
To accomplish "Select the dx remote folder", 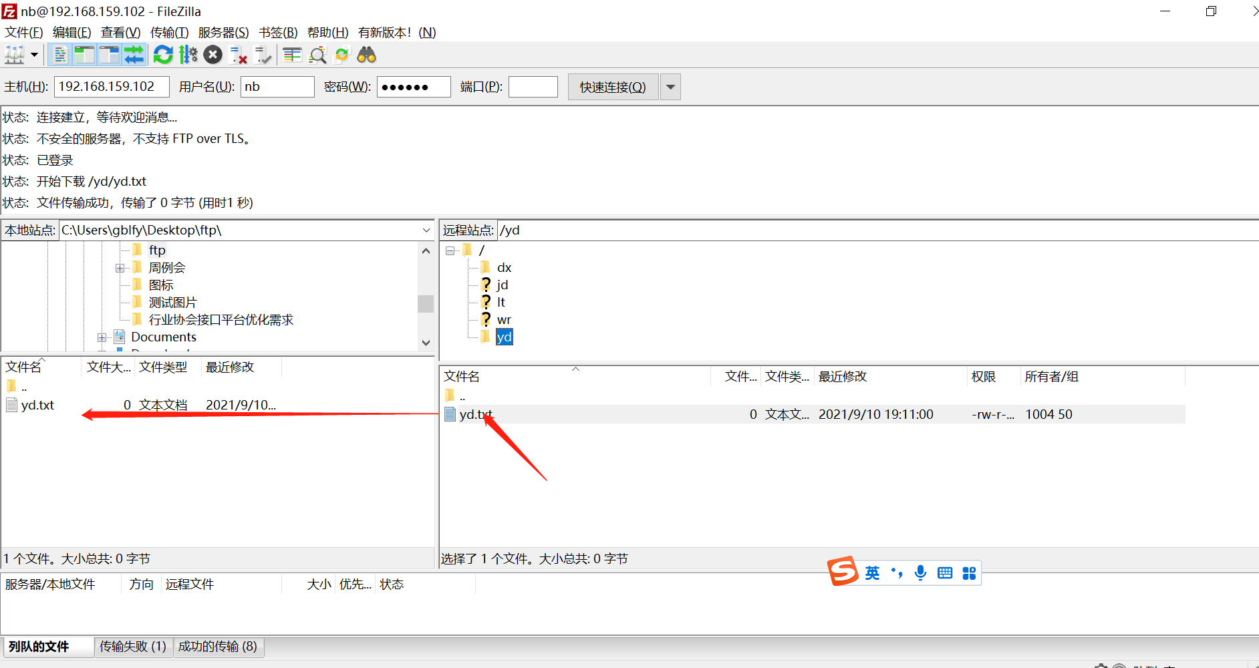I will (x=504, y=268).
